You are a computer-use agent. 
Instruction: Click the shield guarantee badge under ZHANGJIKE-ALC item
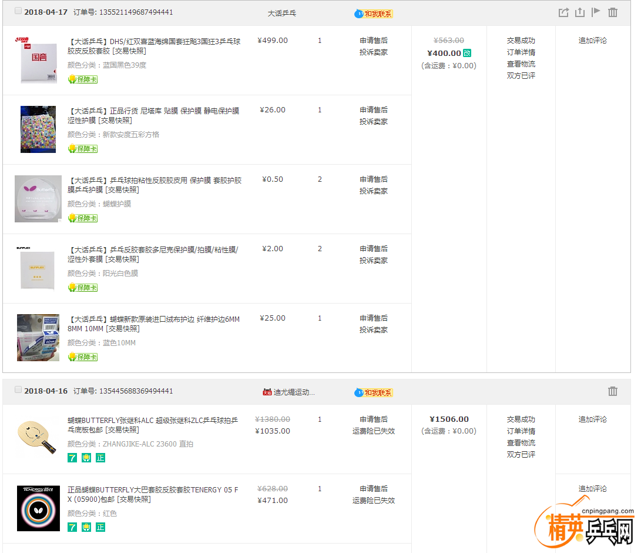coord(86,458)
